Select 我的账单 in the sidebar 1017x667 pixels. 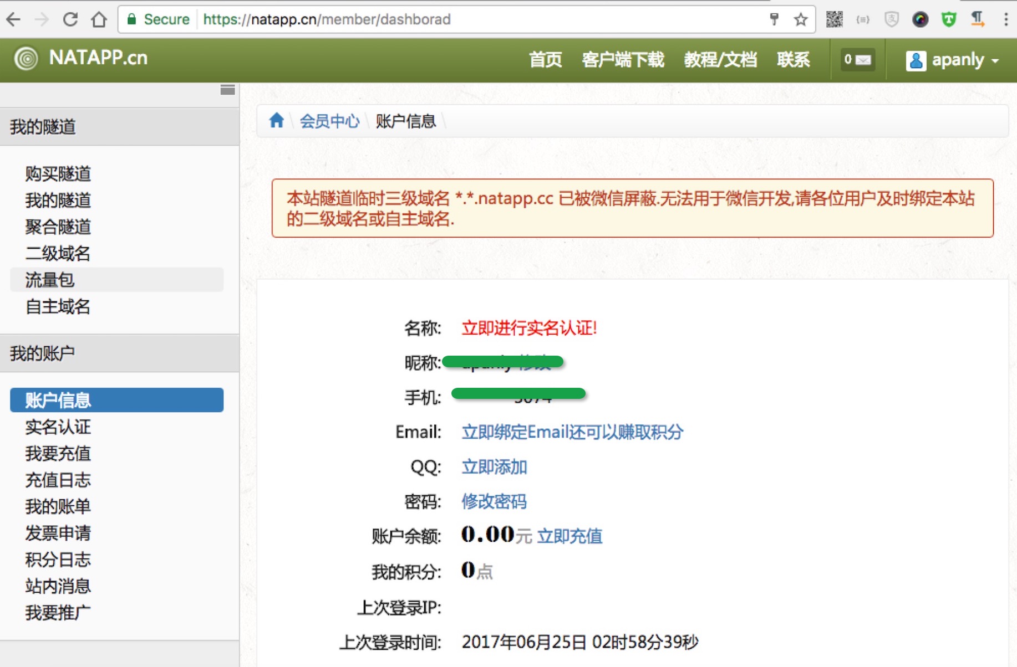[58, 506]
